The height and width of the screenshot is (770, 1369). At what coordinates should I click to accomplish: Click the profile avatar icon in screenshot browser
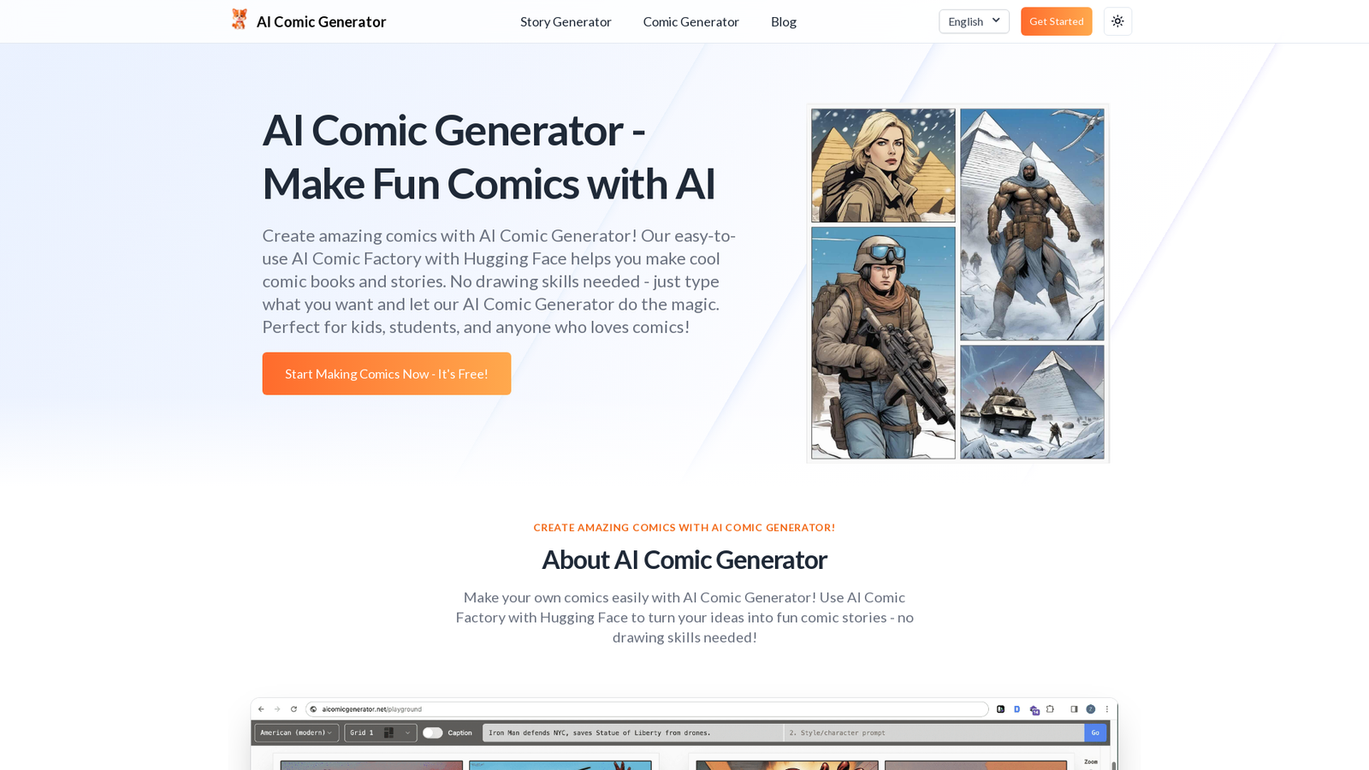(x=1091, y=709)
